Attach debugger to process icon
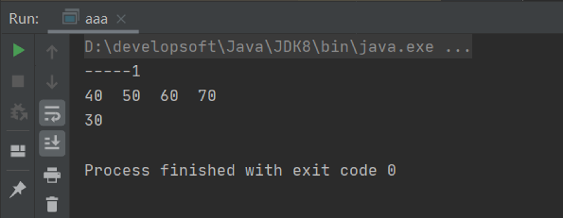The image size is (563, 218). [19, 112]
